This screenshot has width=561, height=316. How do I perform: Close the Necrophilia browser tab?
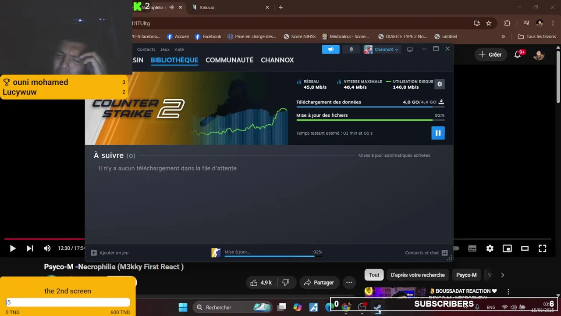180,7
